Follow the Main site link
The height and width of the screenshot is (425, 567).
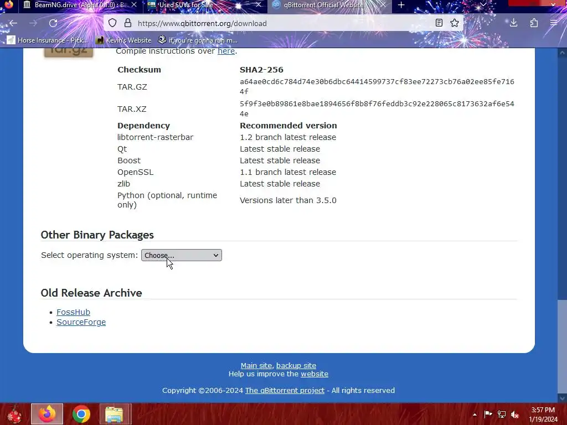tap(256, 365)
